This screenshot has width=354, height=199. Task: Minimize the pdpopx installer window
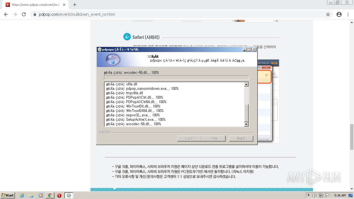(x=244, y=49)
